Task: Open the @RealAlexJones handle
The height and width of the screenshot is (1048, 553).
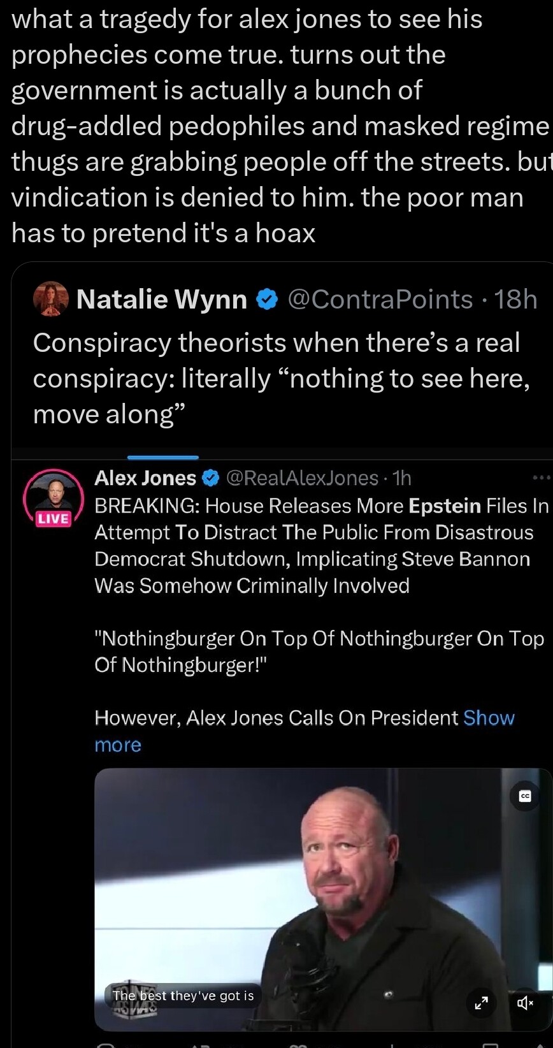Action: click(303, 478)
